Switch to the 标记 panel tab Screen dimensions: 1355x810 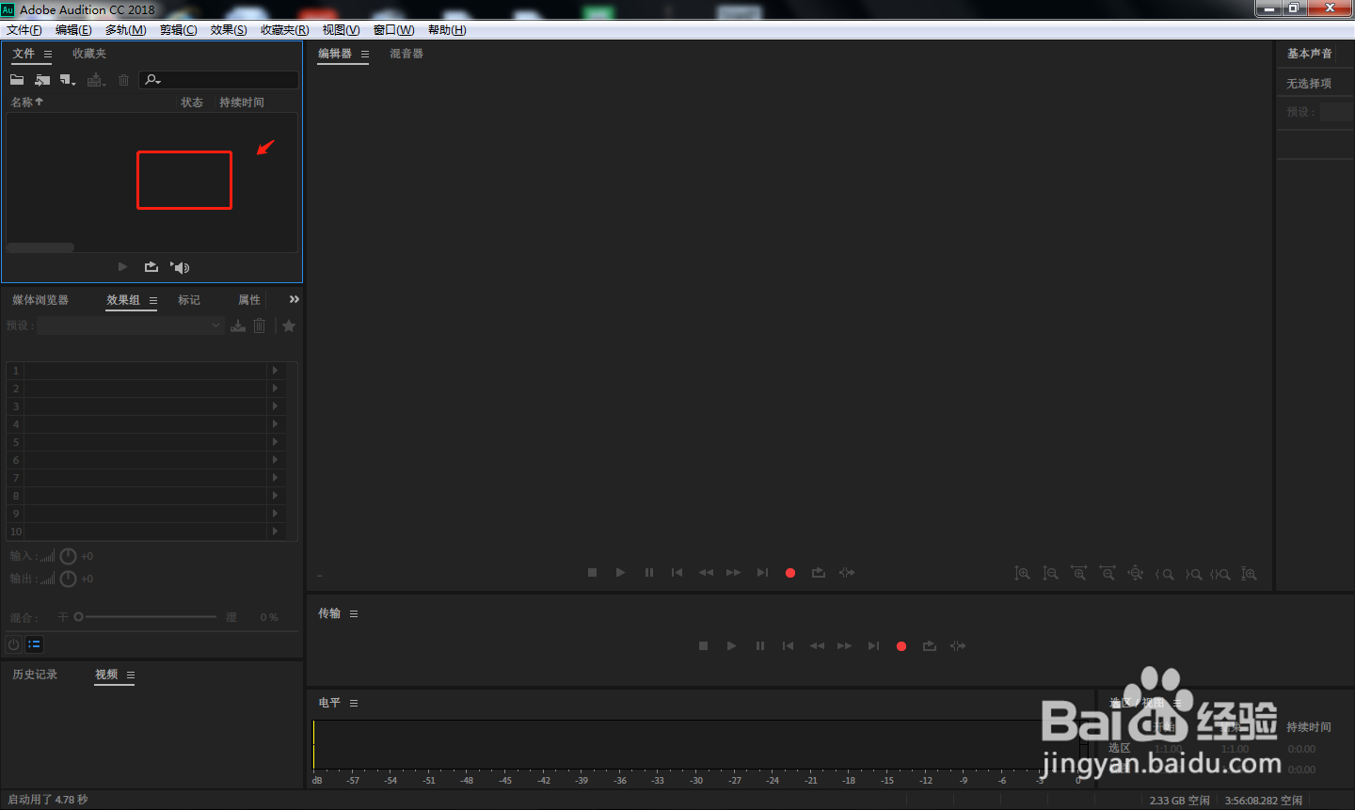pos(189,300)
